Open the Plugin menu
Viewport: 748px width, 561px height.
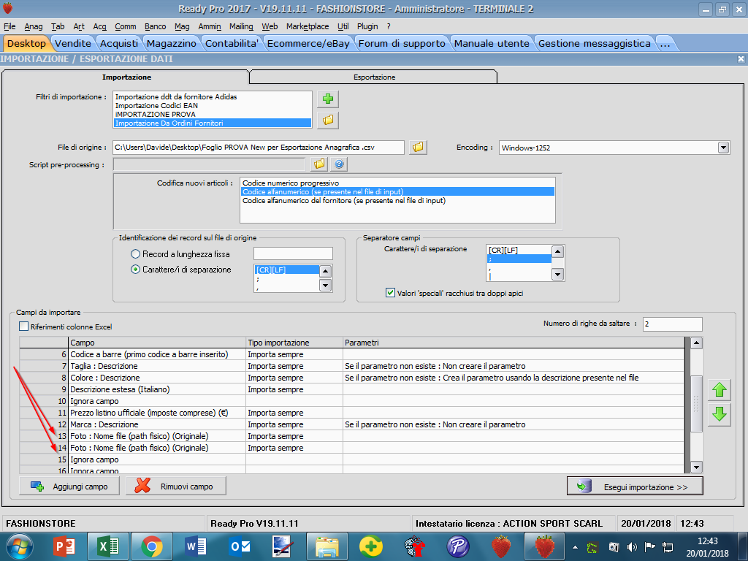click(x=367, y=27)
